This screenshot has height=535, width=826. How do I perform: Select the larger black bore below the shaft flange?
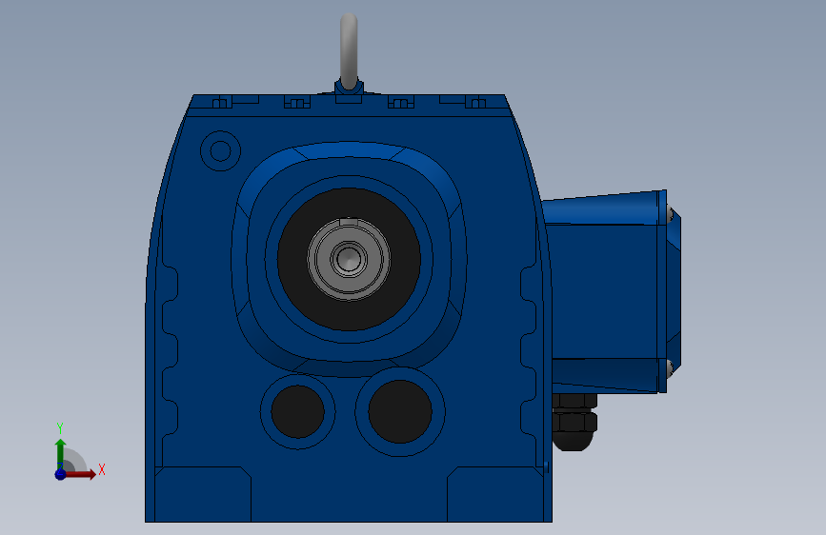pos(400,411)
